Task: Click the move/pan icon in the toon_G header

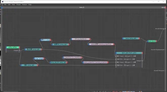Action: [162, 7]
